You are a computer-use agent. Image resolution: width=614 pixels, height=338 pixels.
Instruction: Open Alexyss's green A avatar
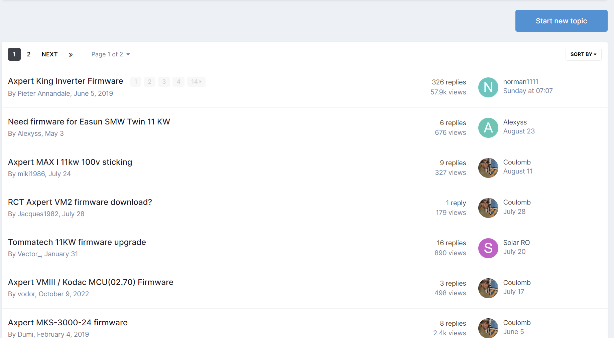(488, 128)
